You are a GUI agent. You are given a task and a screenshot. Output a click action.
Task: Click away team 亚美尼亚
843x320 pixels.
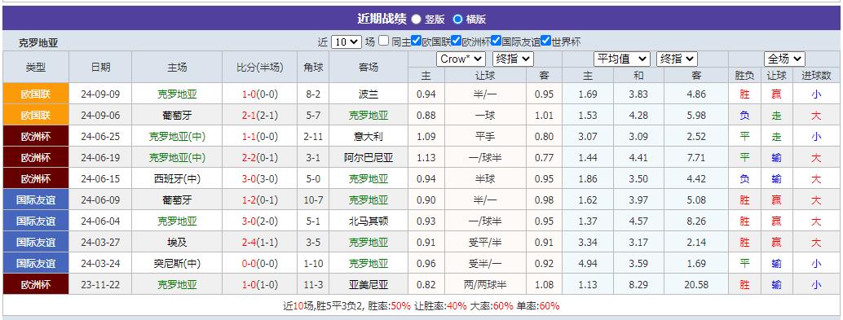(x=369, y=285)
